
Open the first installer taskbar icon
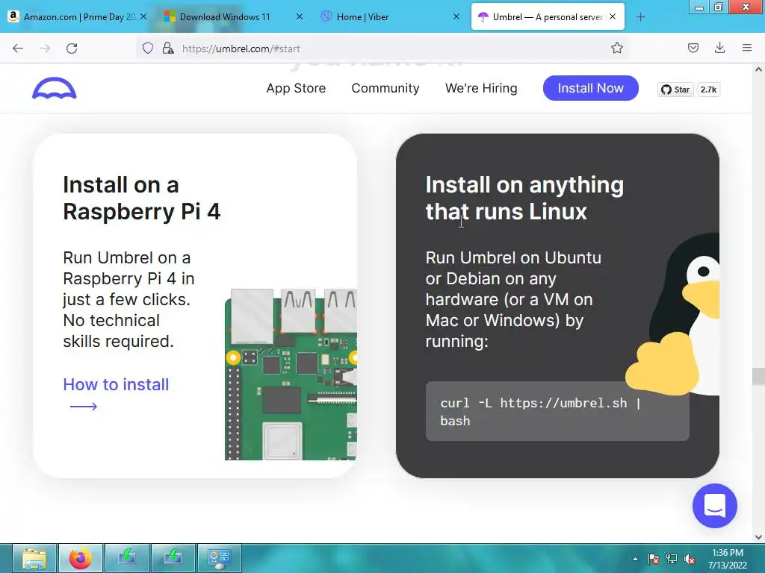pos(126,558)
